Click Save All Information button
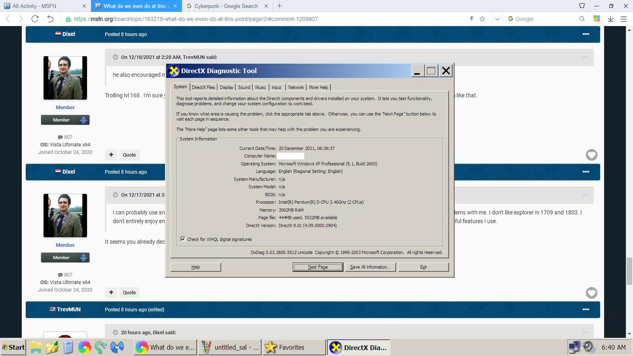Screen dimensions: 633x356 (370, 267)
